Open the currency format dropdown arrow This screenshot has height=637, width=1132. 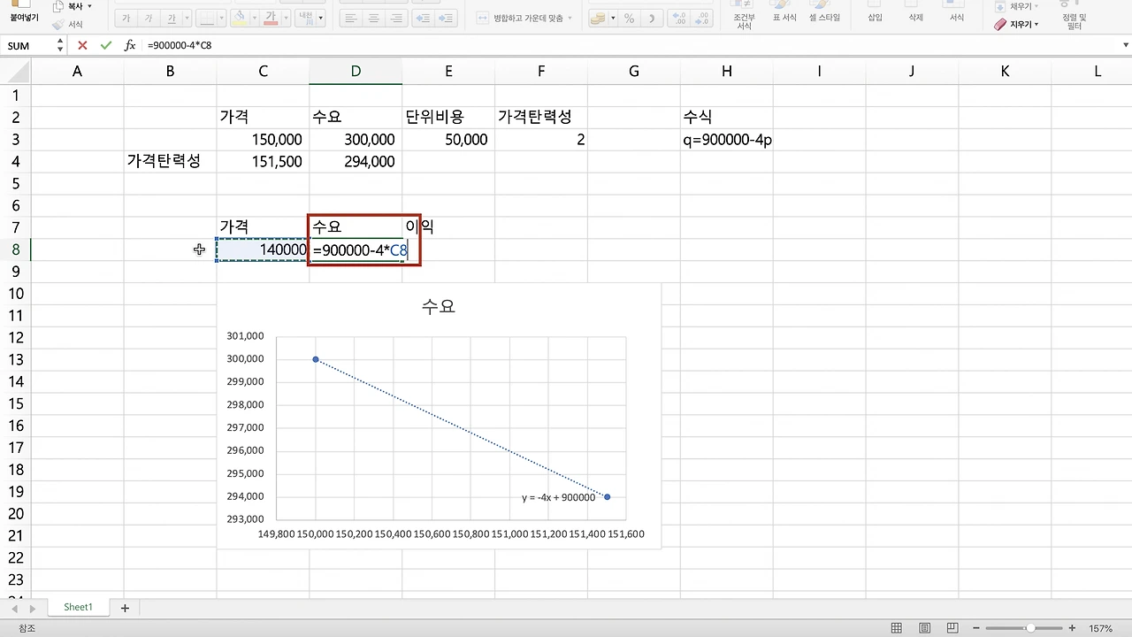tap(611, 18)
